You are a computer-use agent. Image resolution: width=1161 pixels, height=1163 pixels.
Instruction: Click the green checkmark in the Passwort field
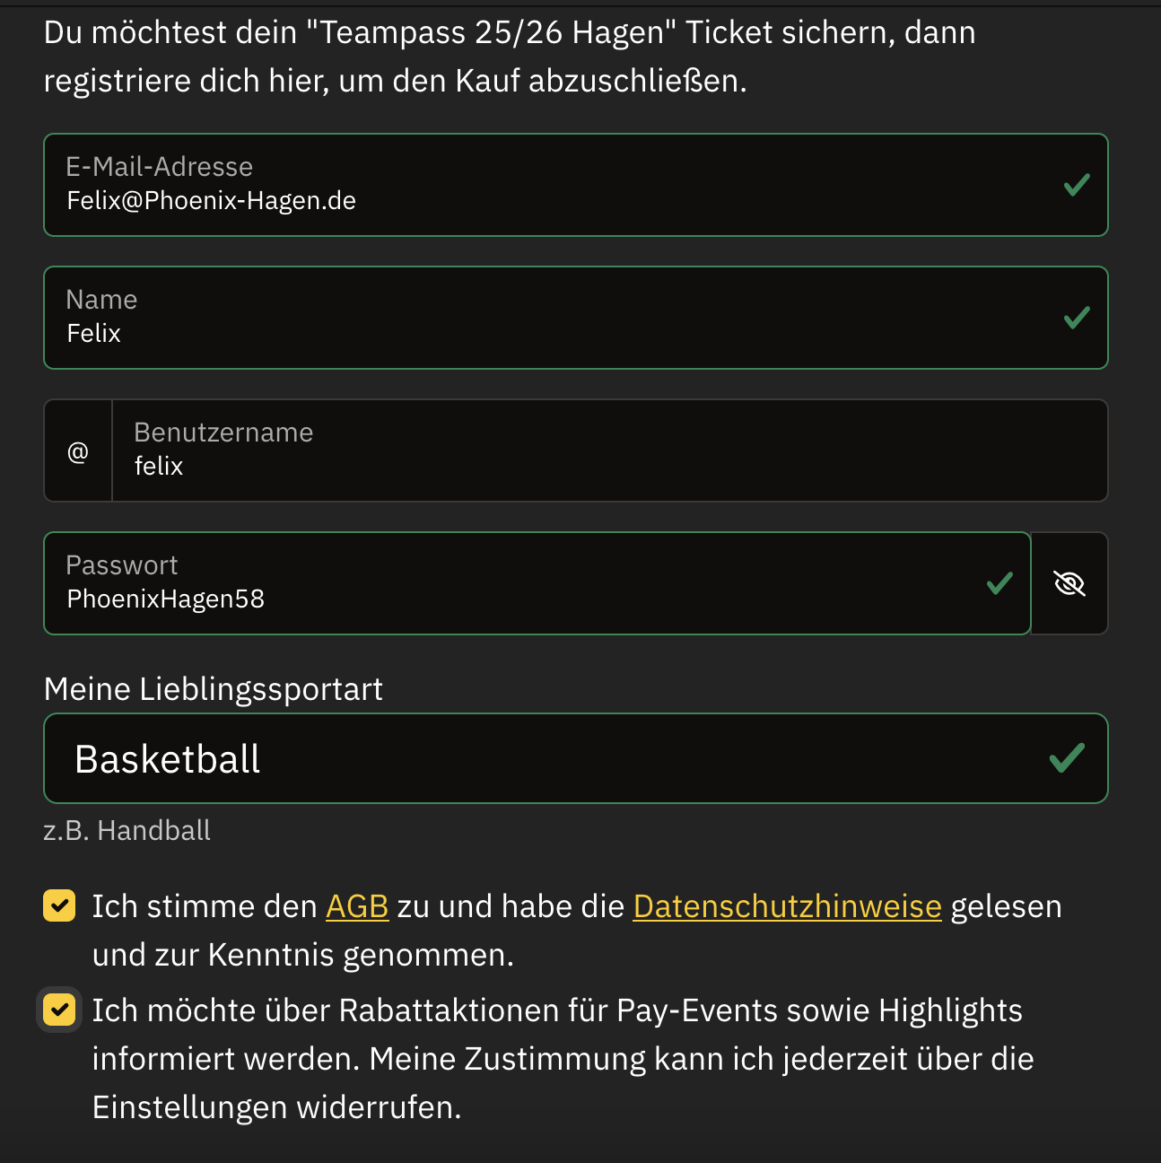999,583
